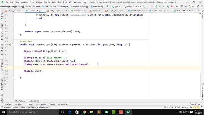Open the Oppo A1K 2019 device dropdown
204x115 pixels.
[x=132, y=6]
